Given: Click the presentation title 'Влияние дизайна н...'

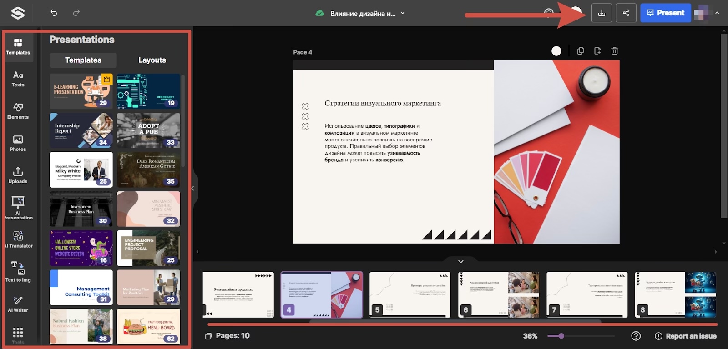Looking at the screenshot, I should pos(363,14).
